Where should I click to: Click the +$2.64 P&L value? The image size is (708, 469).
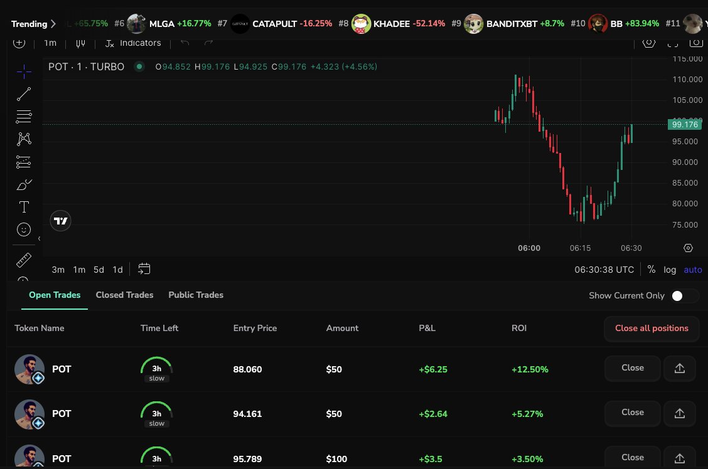tap(433, 414)
